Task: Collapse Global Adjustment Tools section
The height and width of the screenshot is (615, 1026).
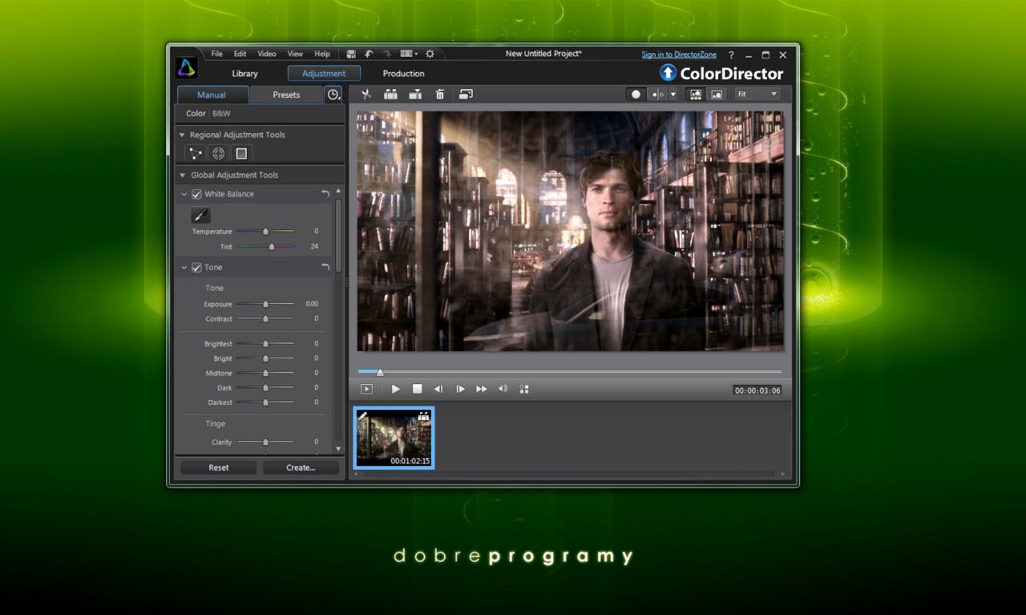Action: pos(182,175)
